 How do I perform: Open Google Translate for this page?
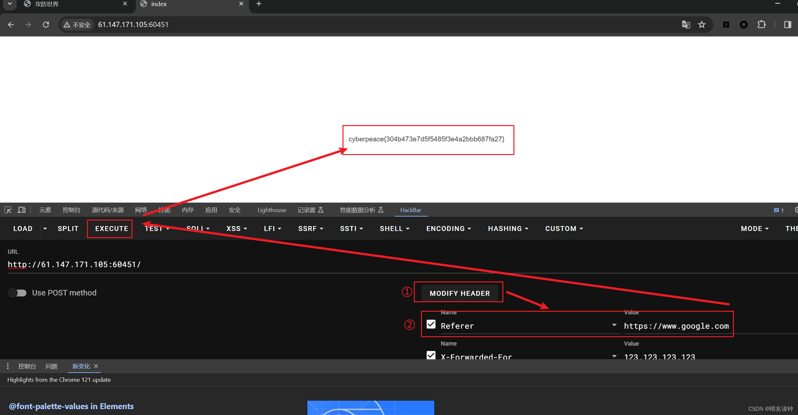686,24
